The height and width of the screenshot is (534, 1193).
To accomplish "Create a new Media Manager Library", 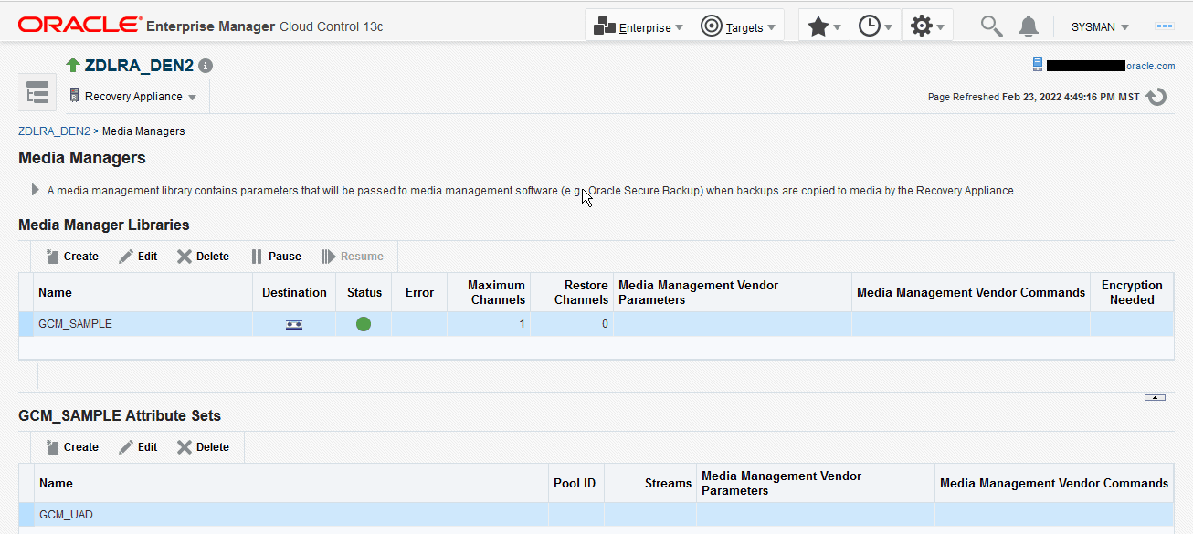I will pyautogui.click(x=72, y=257).
